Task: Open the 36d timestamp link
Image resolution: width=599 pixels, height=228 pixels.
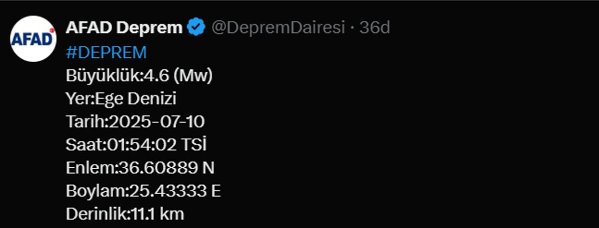Action: point(374,28)
